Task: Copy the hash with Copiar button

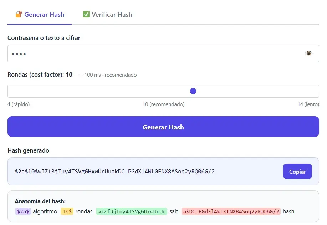Action: pos(297,172)
